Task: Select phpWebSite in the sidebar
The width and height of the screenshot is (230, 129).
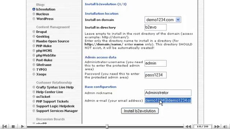Action: 46,56
